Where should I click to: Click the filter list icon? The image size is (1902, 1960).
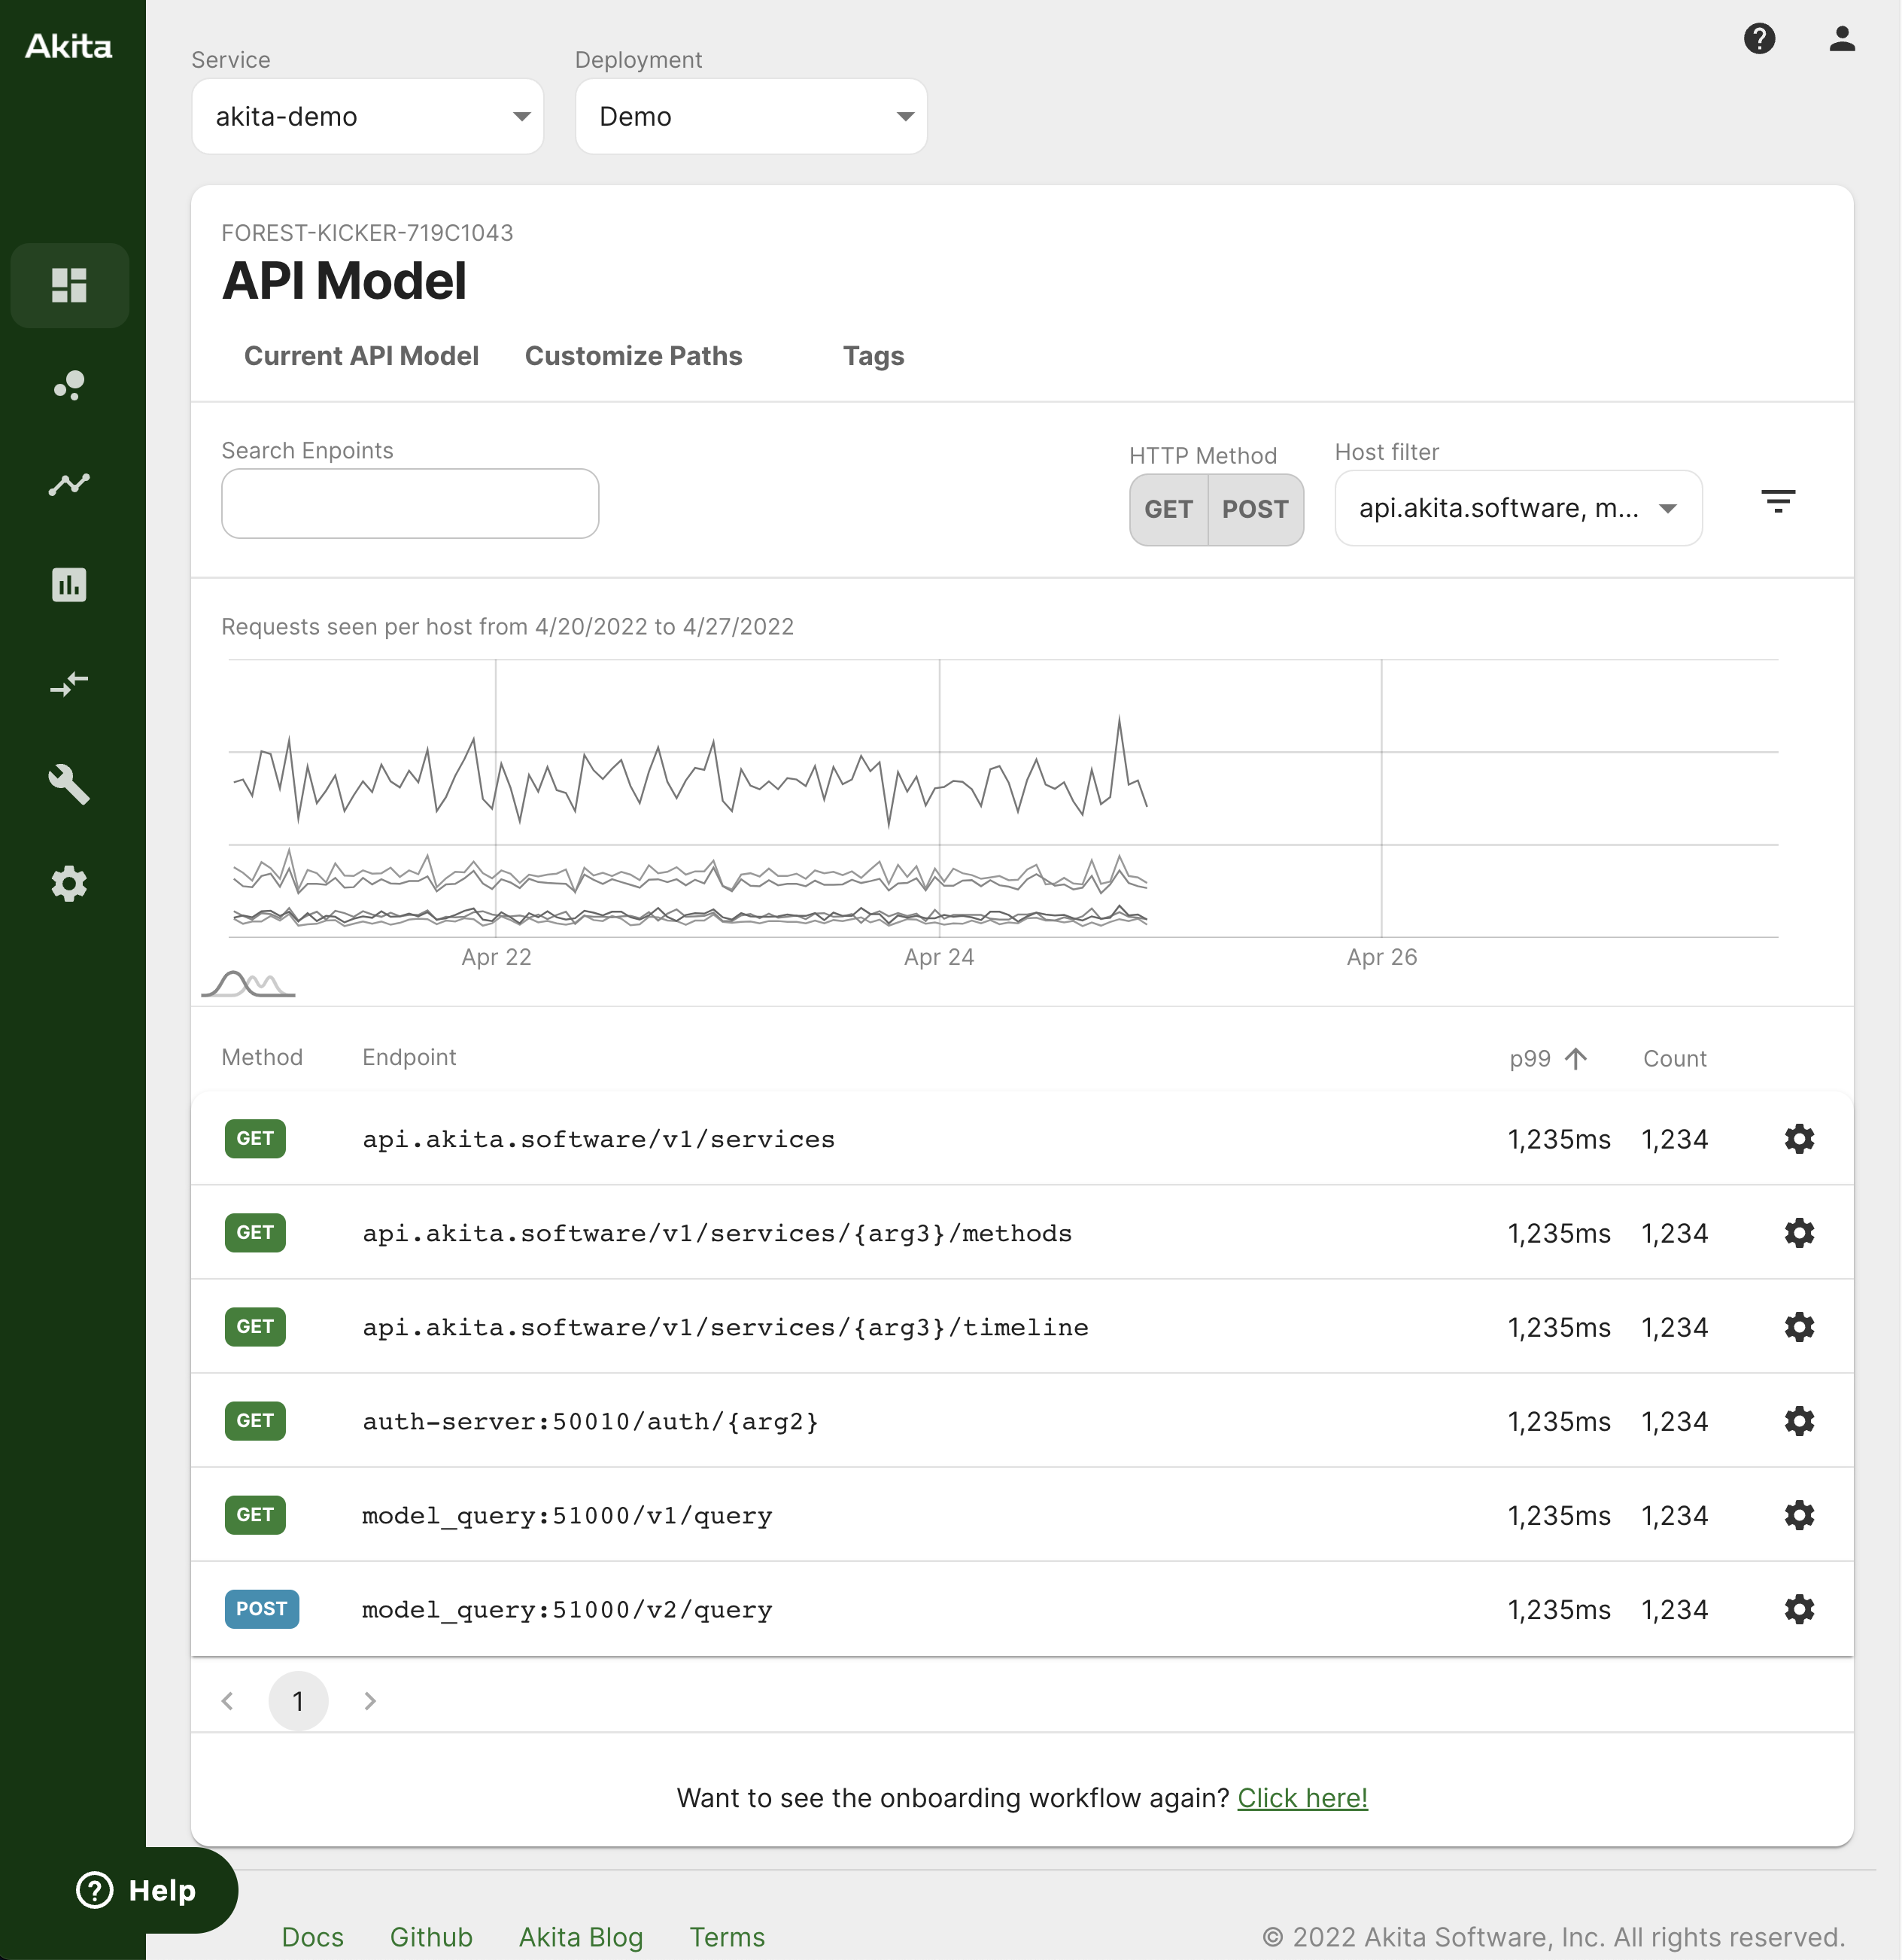(x=1777, y=502)
